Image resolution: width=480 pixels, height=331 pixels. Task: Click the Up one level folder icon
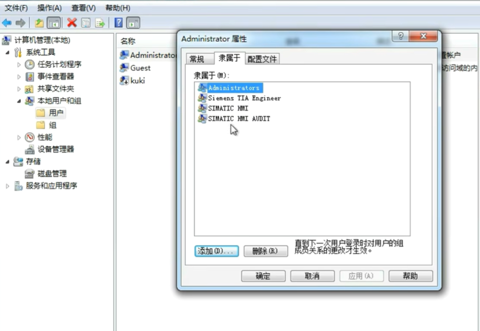39,23
